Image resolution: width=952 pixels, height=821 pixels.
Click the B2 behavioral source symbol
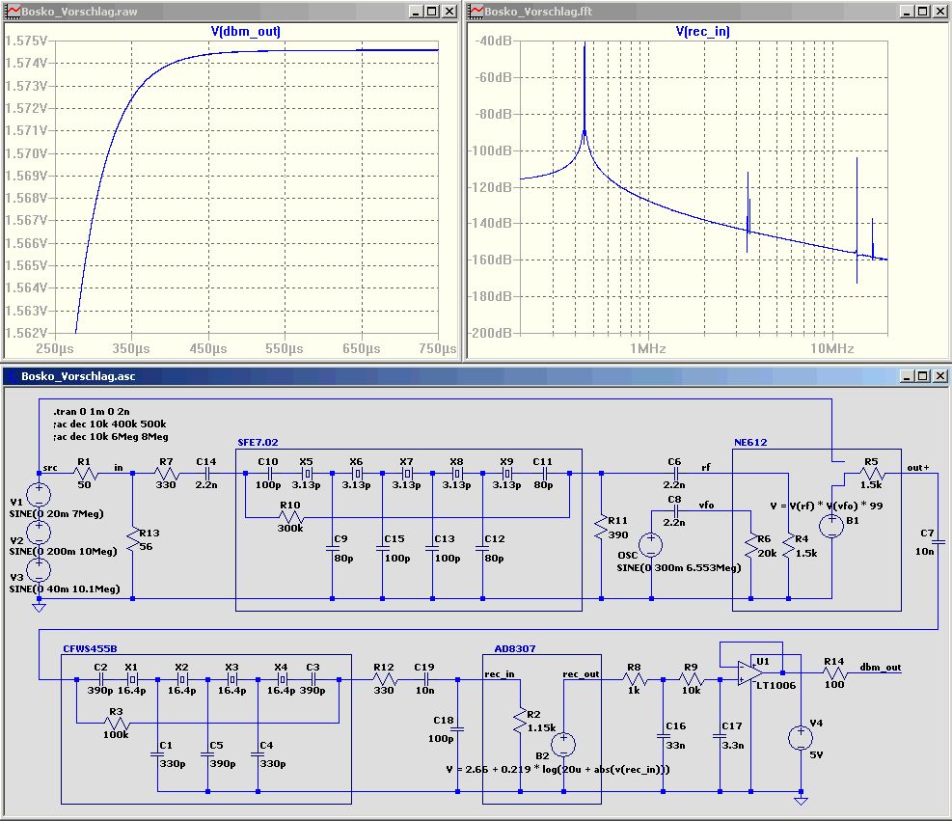pos(562,744)
